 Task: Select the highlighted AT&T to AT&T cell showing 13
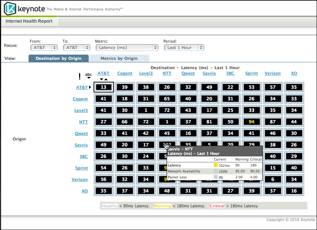[x=104, y=87]
